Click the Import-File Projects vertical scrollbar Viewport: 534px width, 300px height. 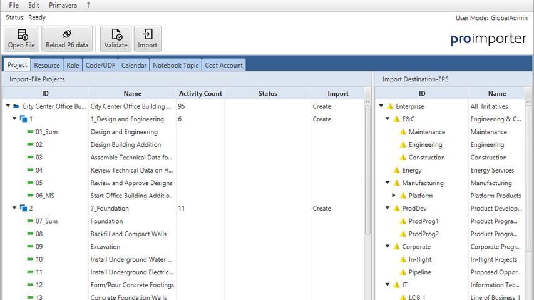point(367,187)
